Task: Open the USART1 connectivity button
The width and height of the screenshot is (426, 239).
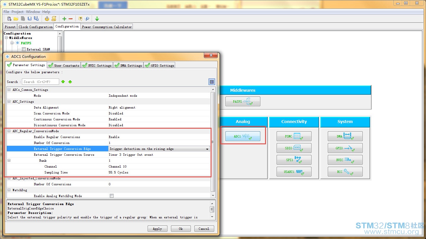Action: pos(294,172)
